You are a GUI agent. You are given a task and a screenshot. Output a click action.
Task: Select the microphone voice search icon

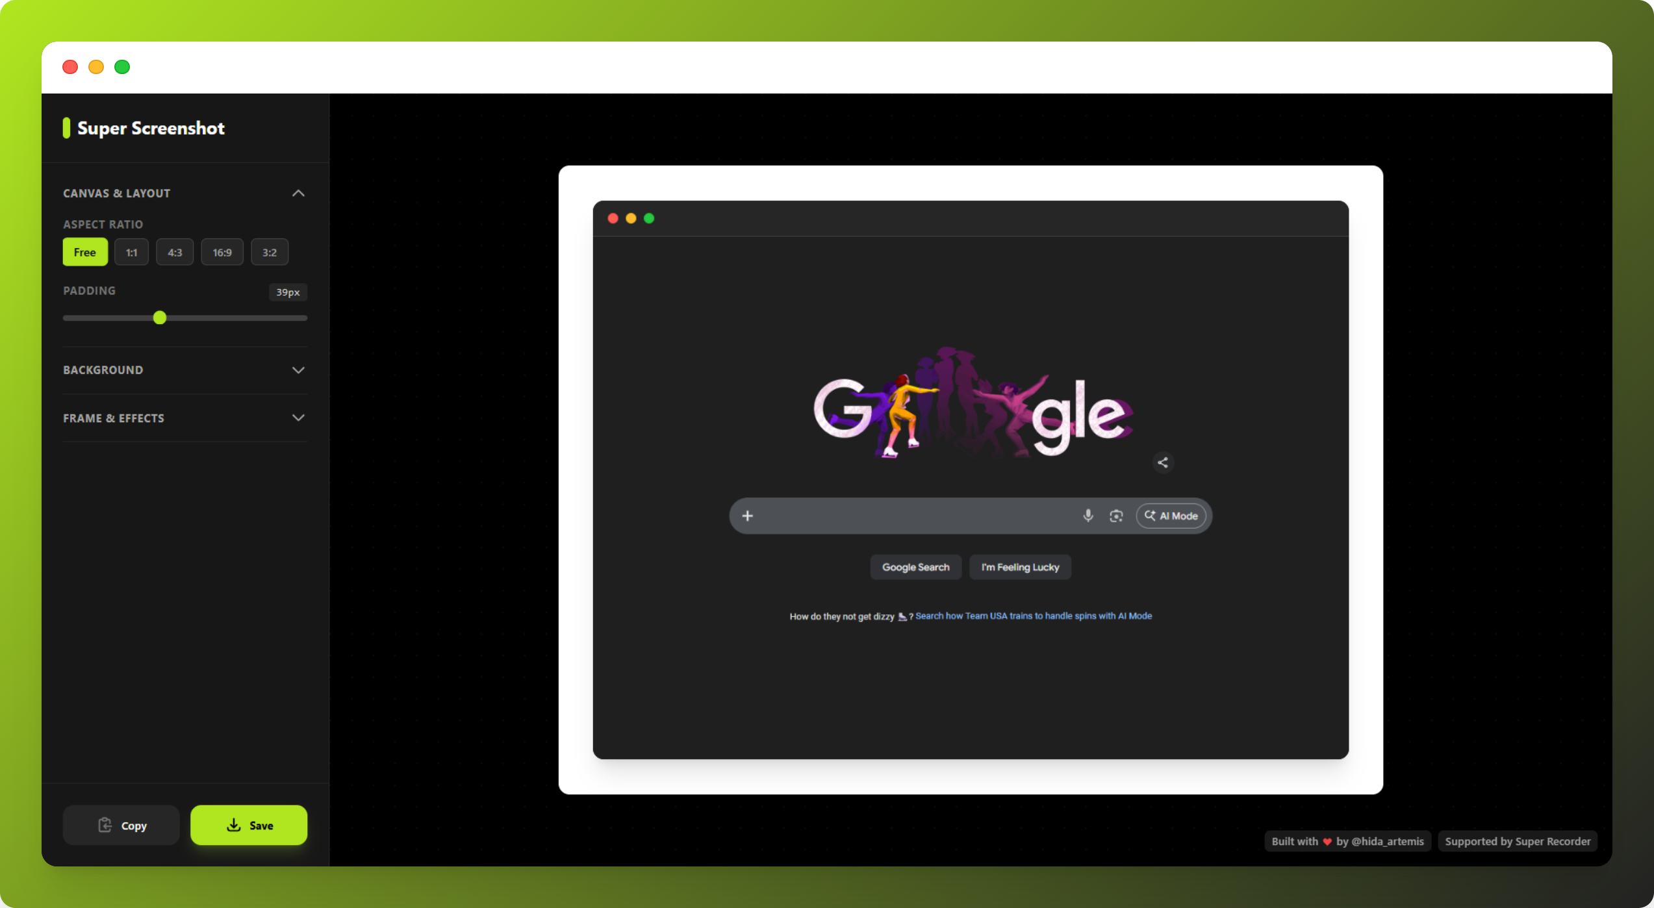click(1088, 515)
